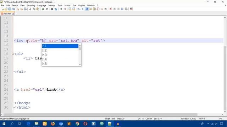Click the autocomplete list down arrow
The image size is (227, 127).
[x=80, y=65]
